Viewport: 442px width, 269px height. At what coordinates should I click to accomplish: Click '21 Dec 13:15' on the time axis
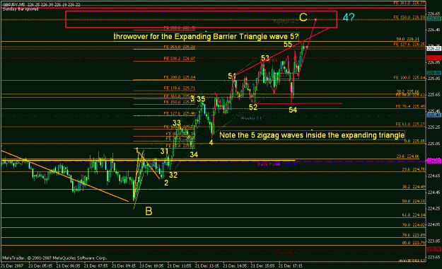coord(207,266)
